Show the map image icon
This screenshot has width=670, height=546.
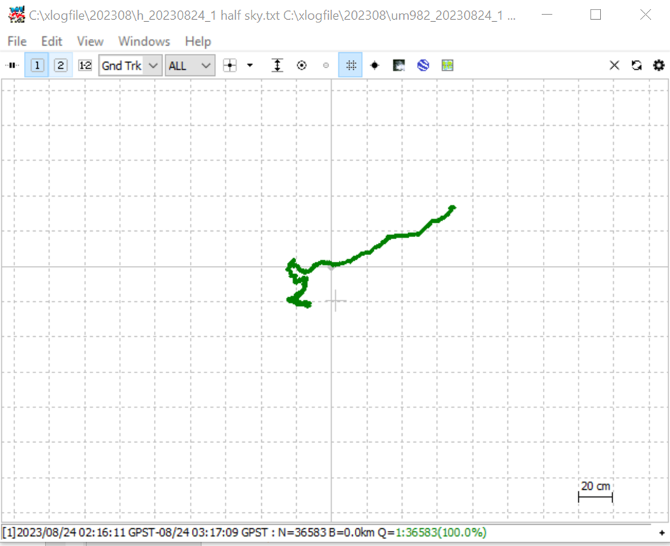399,66
